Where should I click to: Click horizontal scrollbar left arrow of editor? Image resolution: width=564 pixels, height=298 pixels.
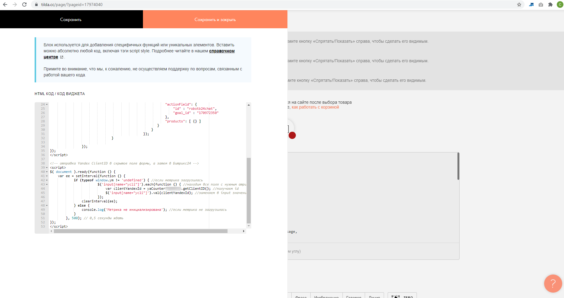coord(51,231)
